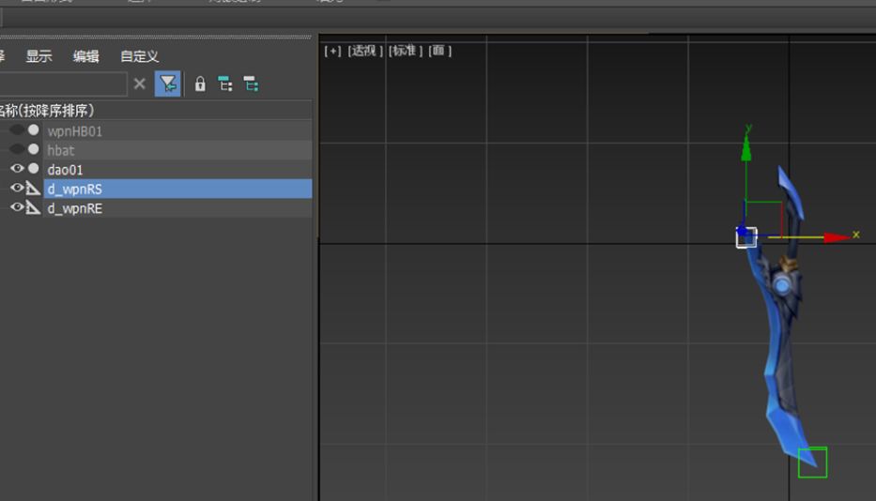Toggle the display filter funnel icon
The height and width of the screenshot is (501, 876).
(x=168, y=83)
